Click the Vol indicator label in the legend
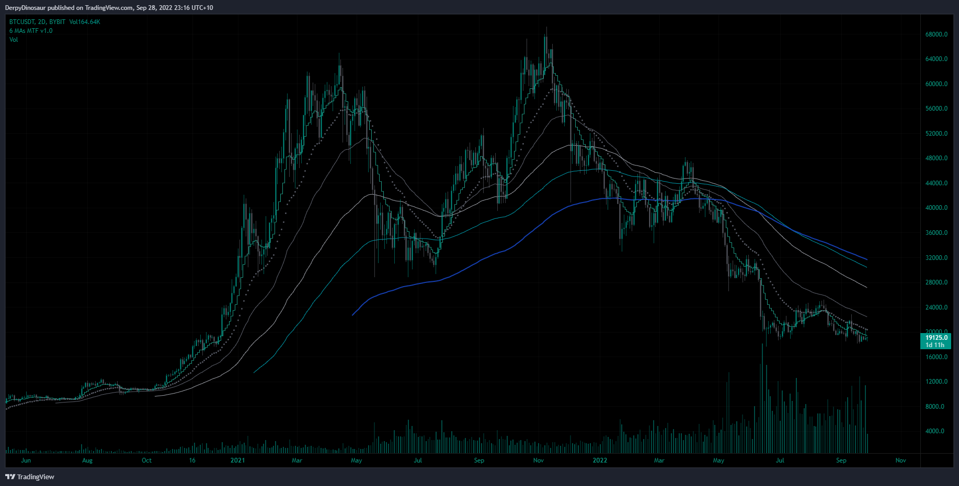 (x=13, y=40)
